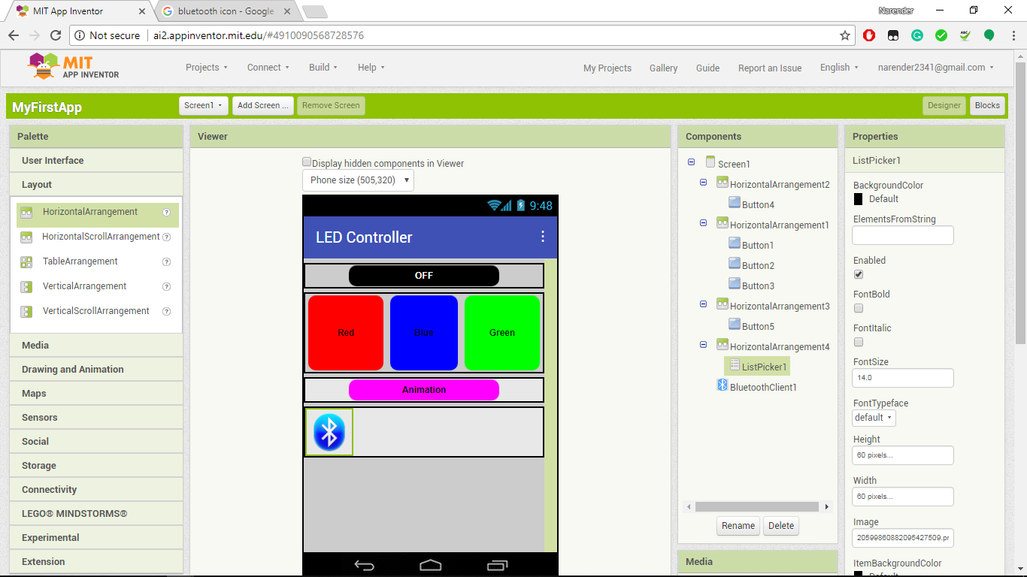Open the Gallery link

click(664, 68)
